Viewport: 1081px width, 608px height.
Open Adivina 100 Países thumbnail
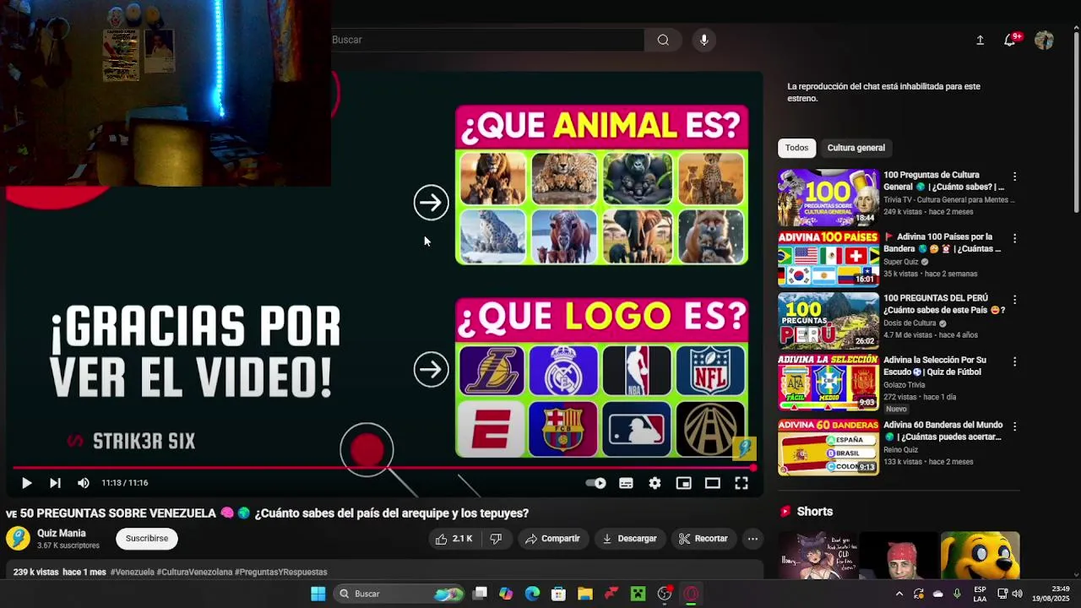[x=828, y=258]
